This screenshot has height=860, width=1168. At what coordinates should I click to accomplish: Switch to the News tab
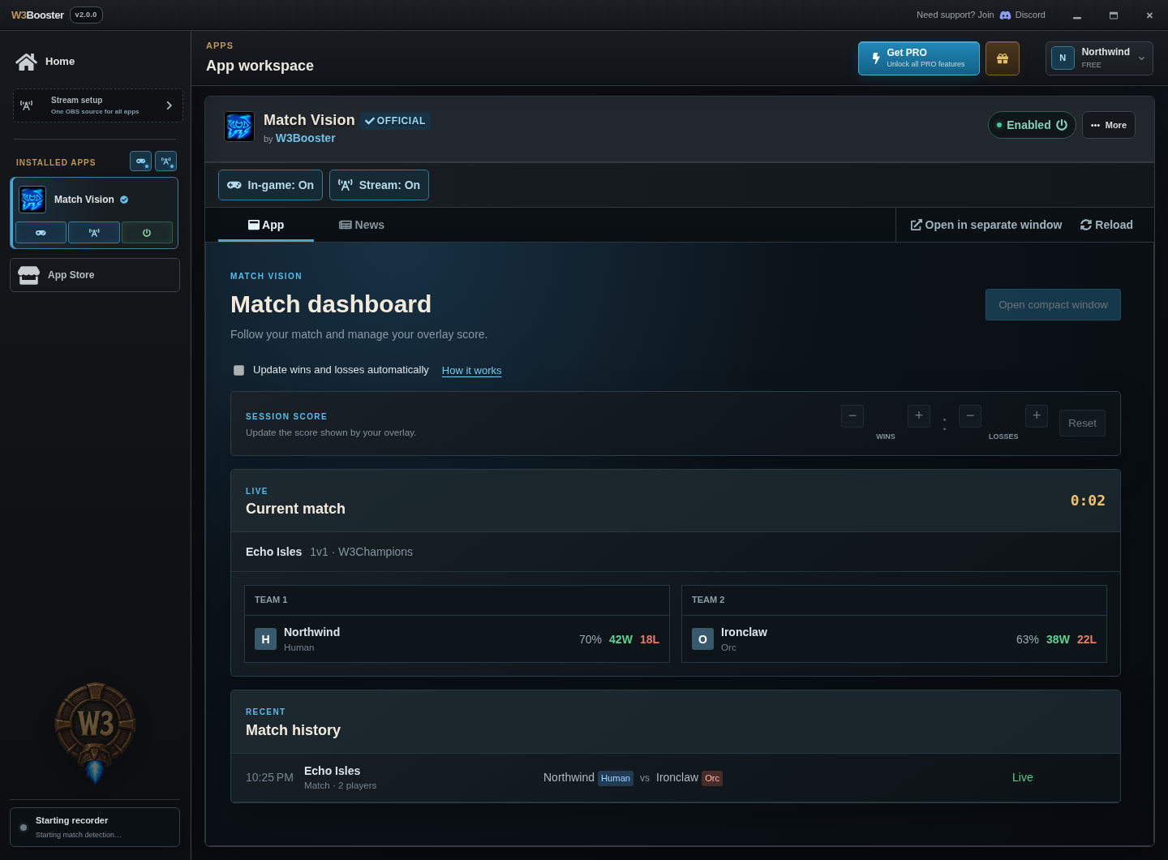(x=362, y=225)
